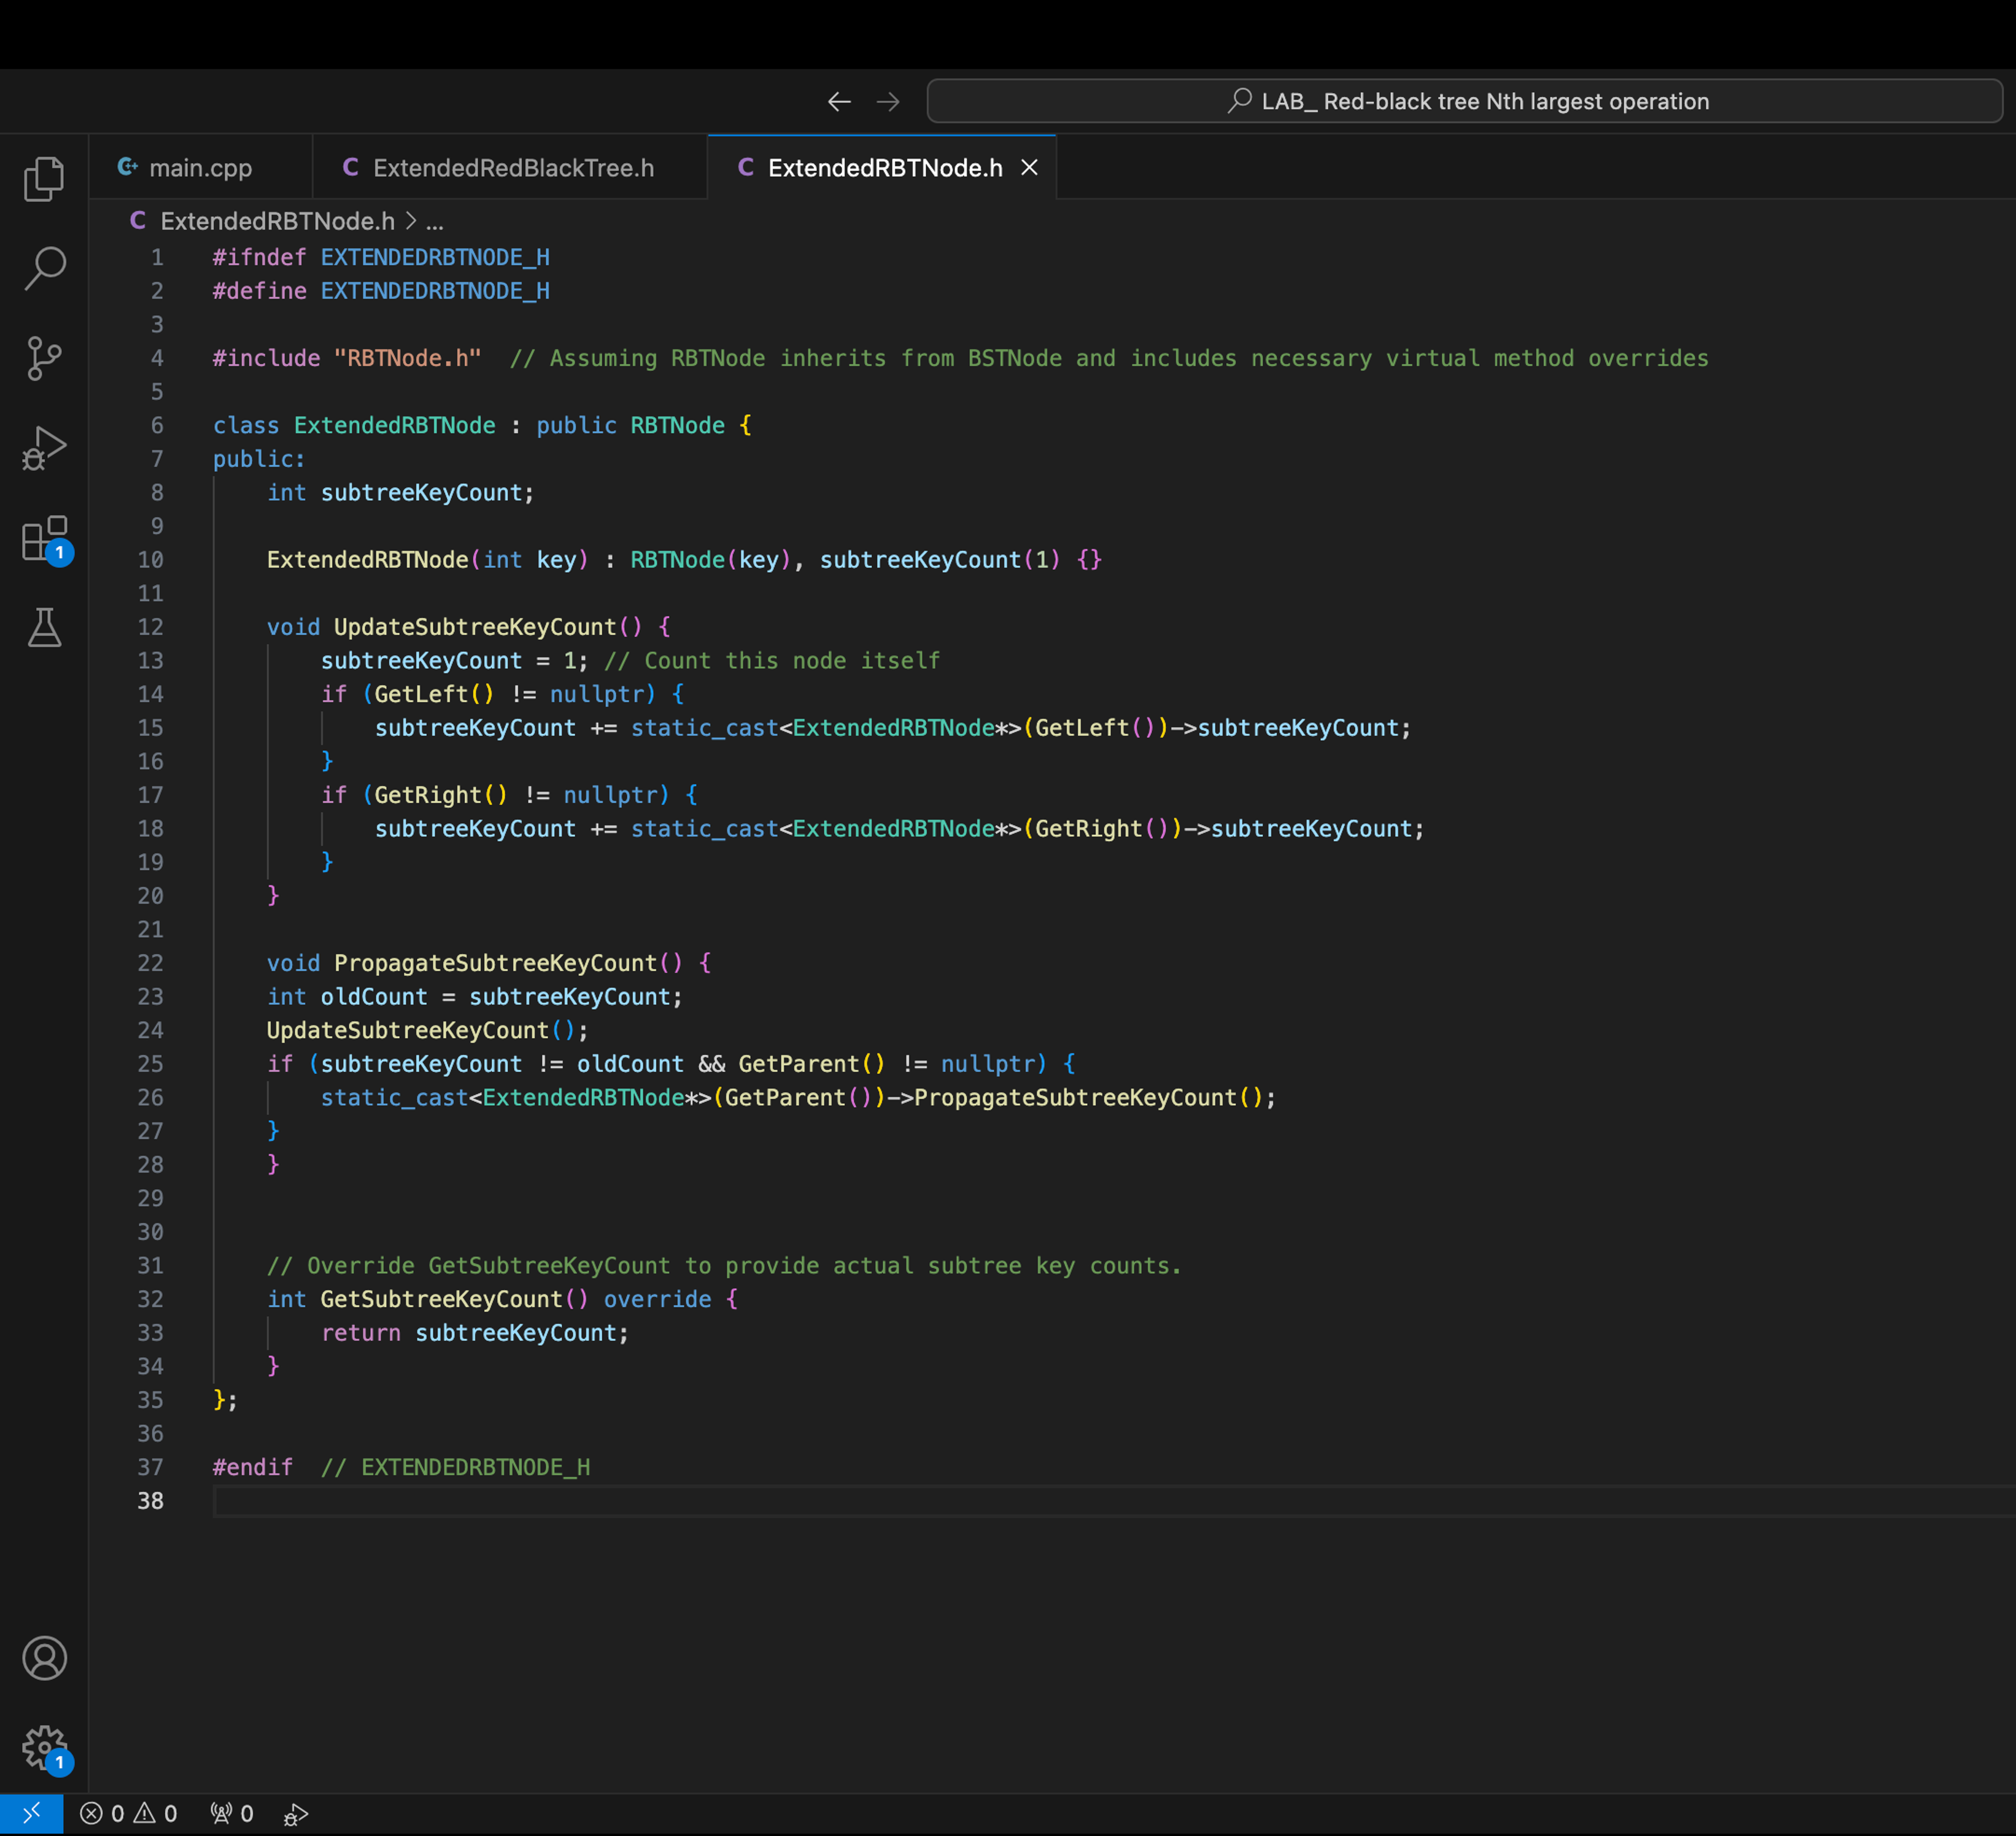Click the back navigation arrow
The width and height of the screenshot is (2016, 1836).
click(x=839, y=100)
